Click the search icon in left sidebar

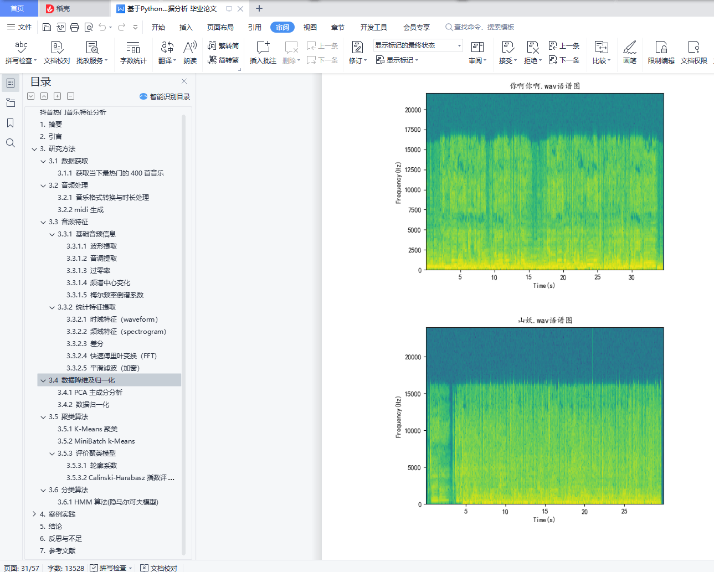pos(11,143)
